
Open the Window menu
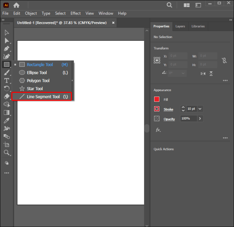[106, 14]
